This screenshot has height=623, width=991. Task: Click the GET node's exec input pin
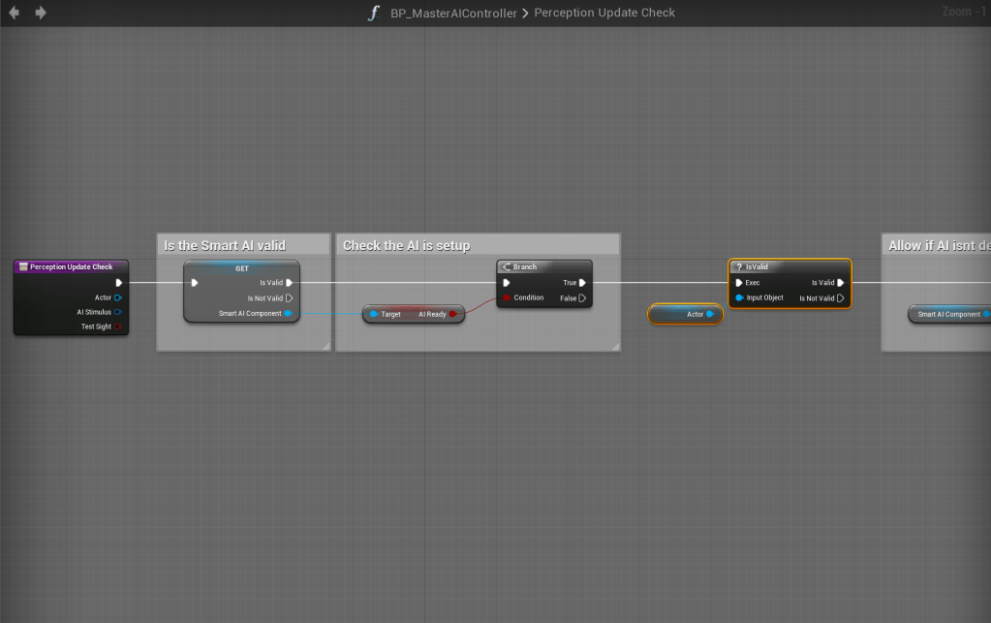click(x=195, y=283)
